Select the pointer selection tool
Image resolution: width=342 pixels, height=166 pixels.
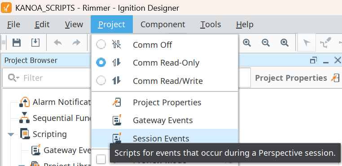(x=307, y=43)
